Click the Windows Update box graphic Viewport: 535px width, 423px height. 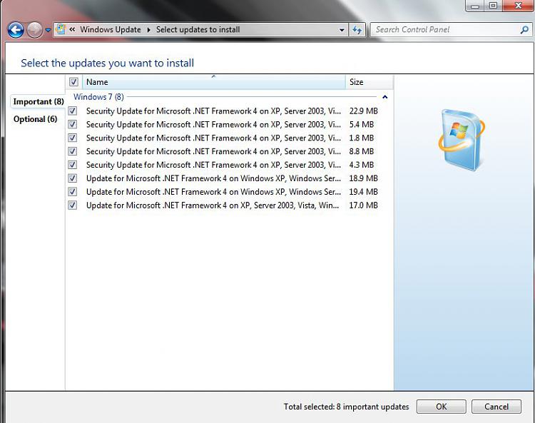coord(462,140)
